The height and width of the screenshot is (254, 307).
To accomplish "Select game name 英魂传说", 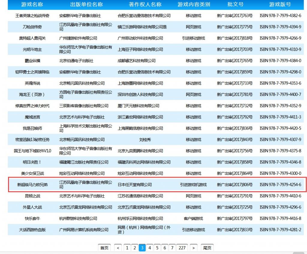I will [x=32, y=83].
